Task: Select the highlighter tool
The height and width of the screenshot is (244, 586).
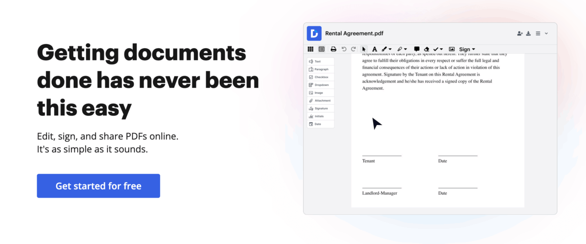Action: tap(400, 49)
